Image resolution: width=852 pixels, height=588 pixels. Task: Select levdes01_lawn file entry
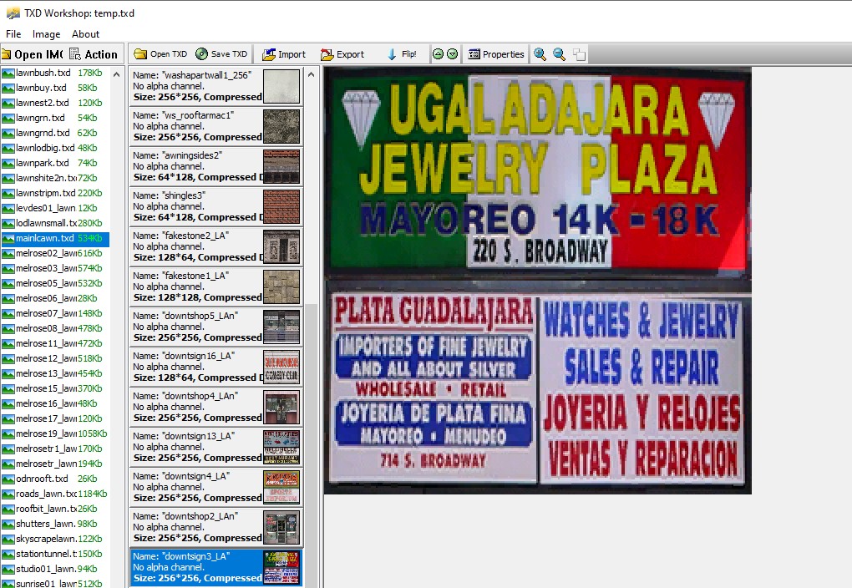coord(55,208)
